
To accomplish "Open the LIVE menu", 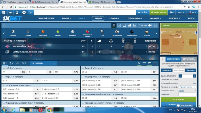I will 82,19.
